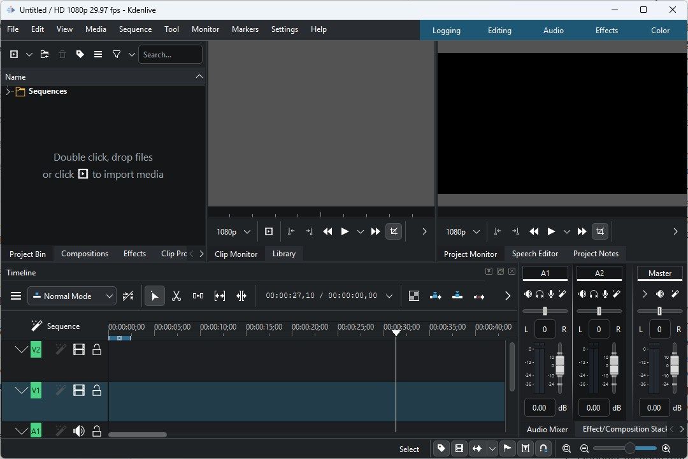Click the Add Clip icon in Project Bin toolbar
This screenshot has height=459, width=688.
click(14, 54)
